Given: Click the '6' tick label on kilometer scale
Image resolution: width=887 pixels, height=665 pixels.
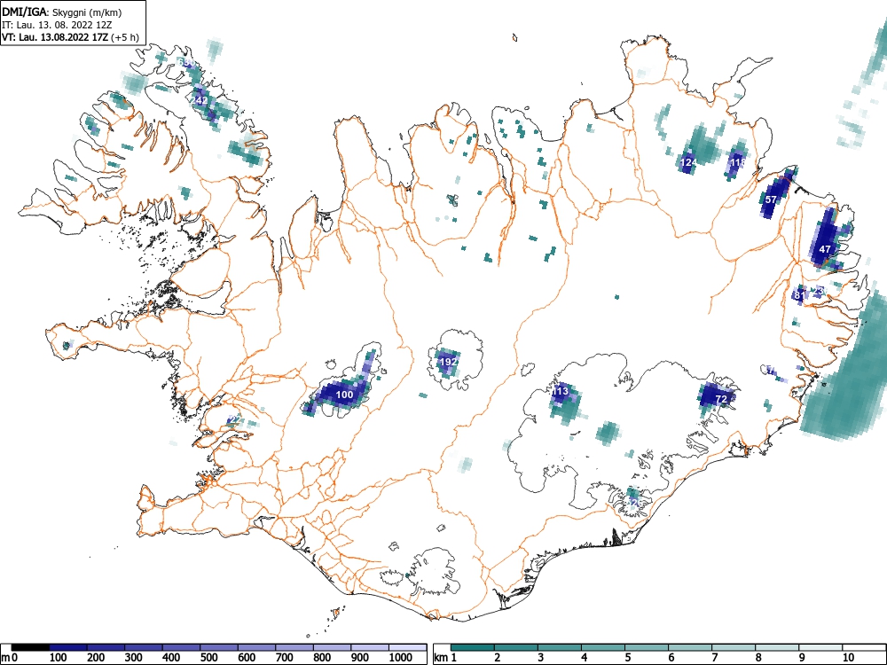Looking at the screenshot, I should pos(671,657).
